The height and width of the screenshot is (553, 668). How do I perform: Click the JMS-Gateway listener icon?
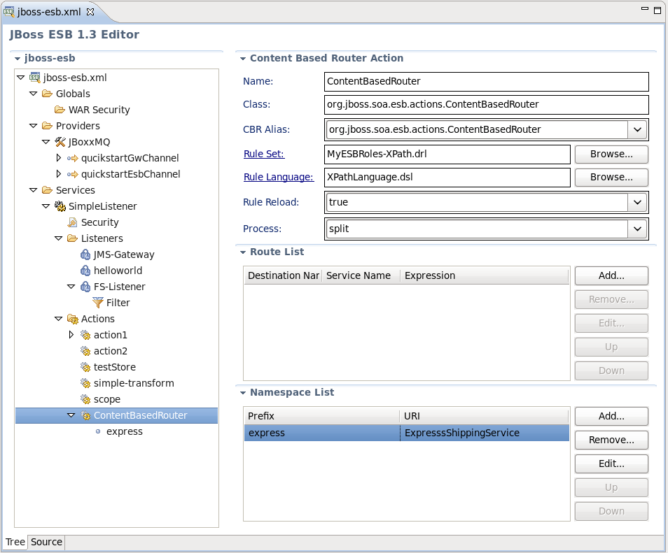coord(85,254)
